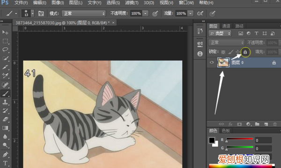Select the Lasso tool

[x=5, y=49]
